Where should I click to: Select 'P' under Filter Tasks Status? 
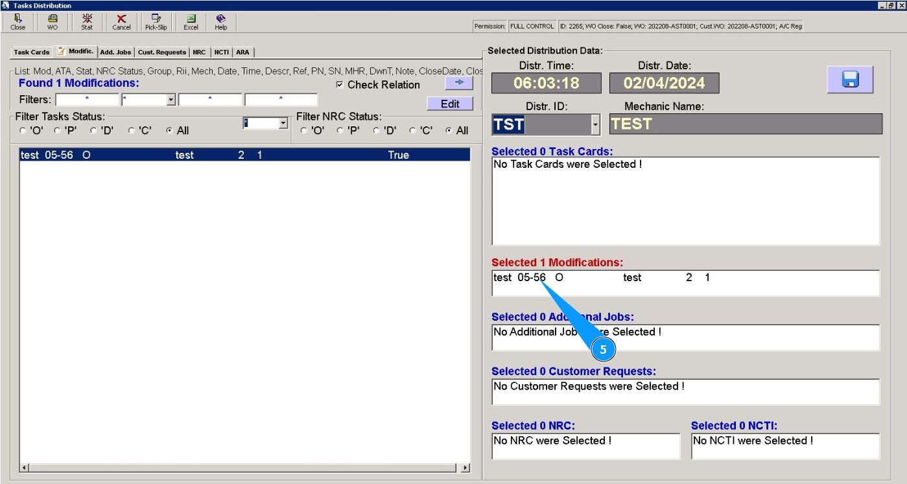click(x=57, y=131)
